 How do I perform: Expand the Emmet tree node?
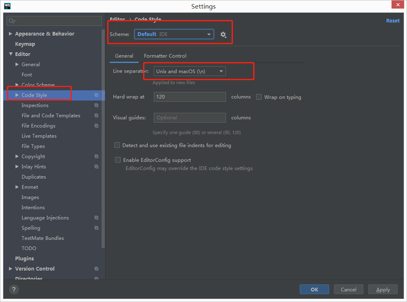point(17,187)
